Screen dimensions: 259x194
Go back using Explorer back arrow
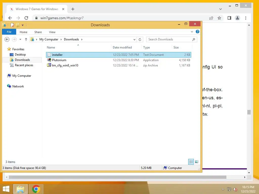click(7, 39)
